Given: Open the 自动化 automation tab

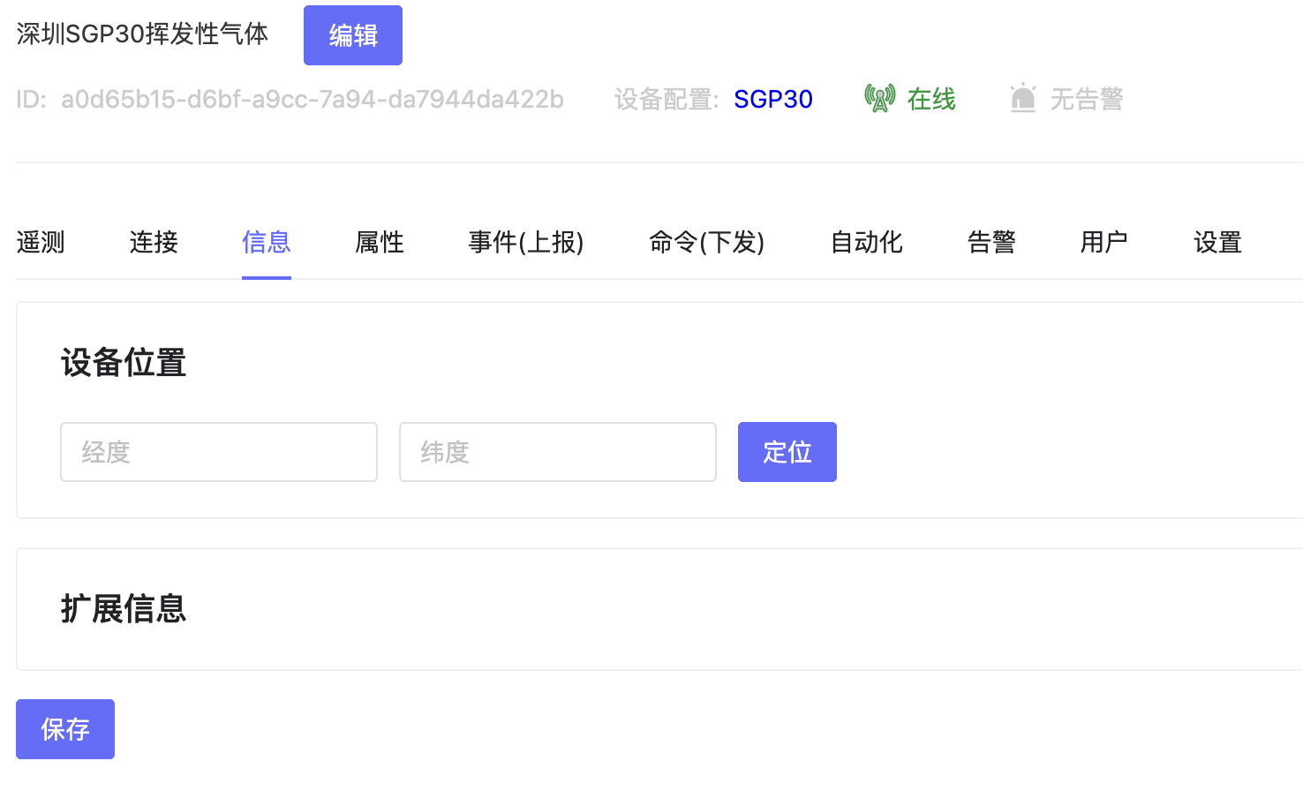Looking at the screenshot, I should (866, 242).
